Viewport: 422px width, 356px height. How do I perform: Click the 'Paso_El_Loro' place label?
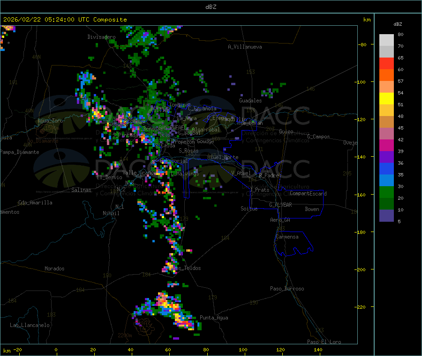(324, 342)
